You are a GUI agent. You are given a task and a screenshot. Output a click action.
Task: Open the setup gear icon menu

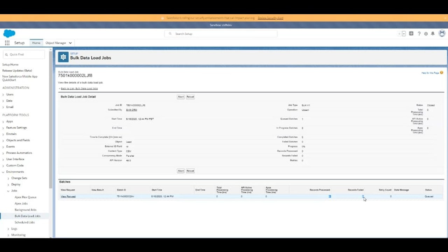[426, 34]
